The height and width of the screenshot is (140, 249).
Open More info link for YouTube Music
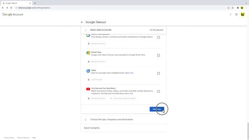(129, 93)
